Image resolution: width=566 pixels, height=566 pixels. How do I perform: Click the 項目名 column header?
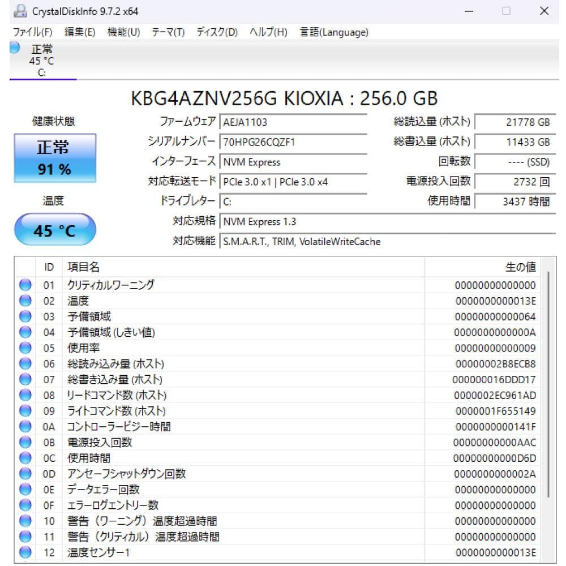coord(243,267)
